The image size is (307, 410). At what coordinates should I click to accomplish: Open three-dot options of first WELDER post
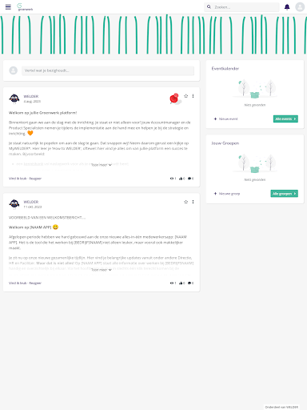click(x=193, y=96)
